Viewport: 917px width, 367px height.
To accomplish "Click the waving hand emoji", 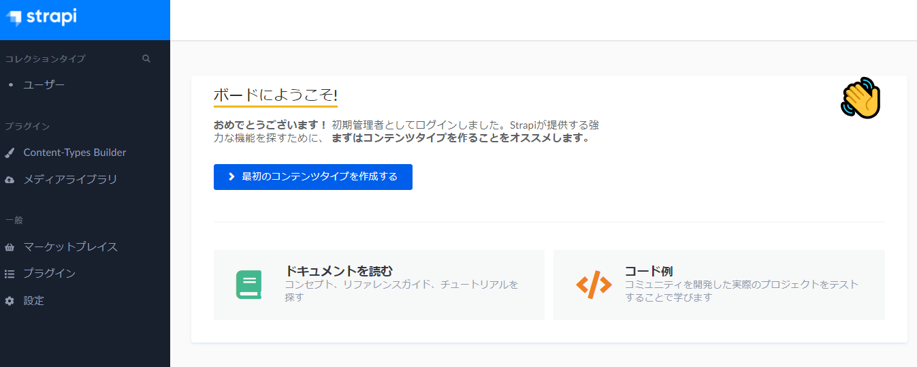I will (861, 98).
